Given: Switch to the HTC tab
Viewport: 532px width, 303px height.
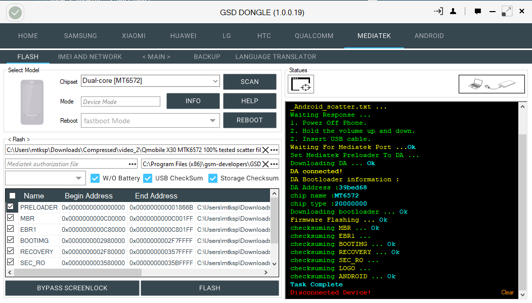Looking at the screenshot, I should (x=264, y=35).
